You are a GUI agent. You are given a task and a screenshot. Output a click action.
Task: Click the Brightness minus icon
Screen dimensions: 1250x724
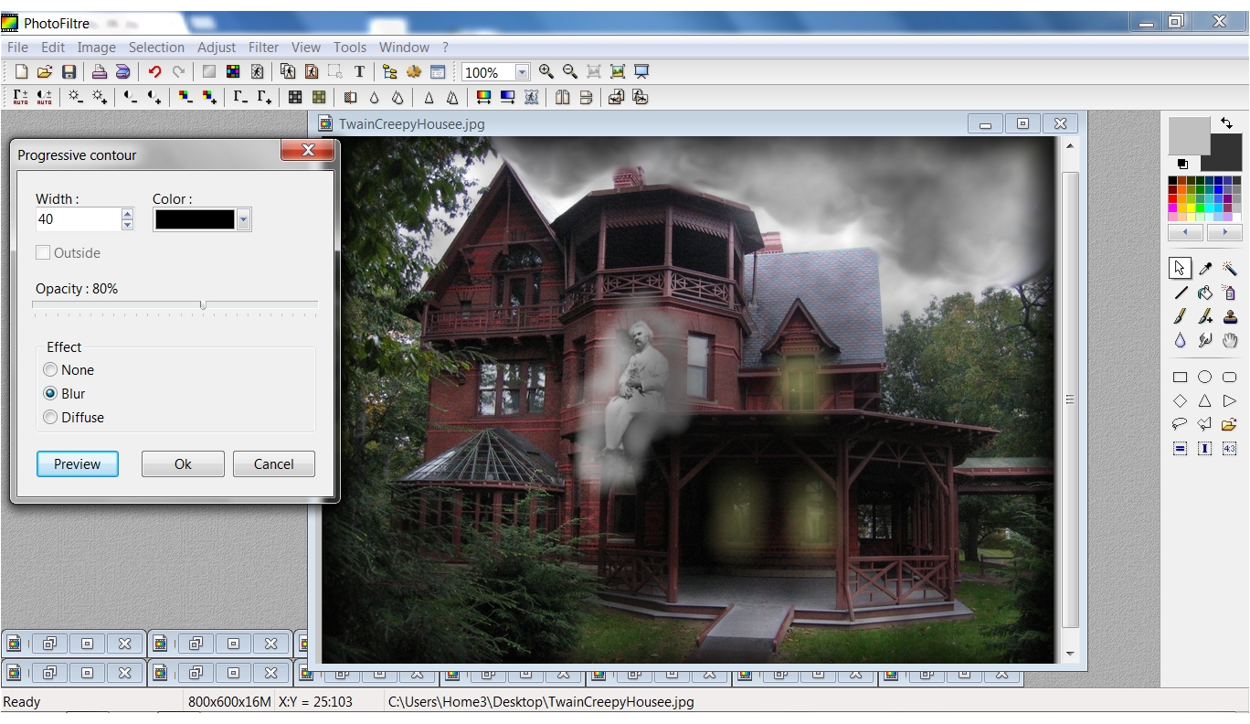tap(76, 97)
